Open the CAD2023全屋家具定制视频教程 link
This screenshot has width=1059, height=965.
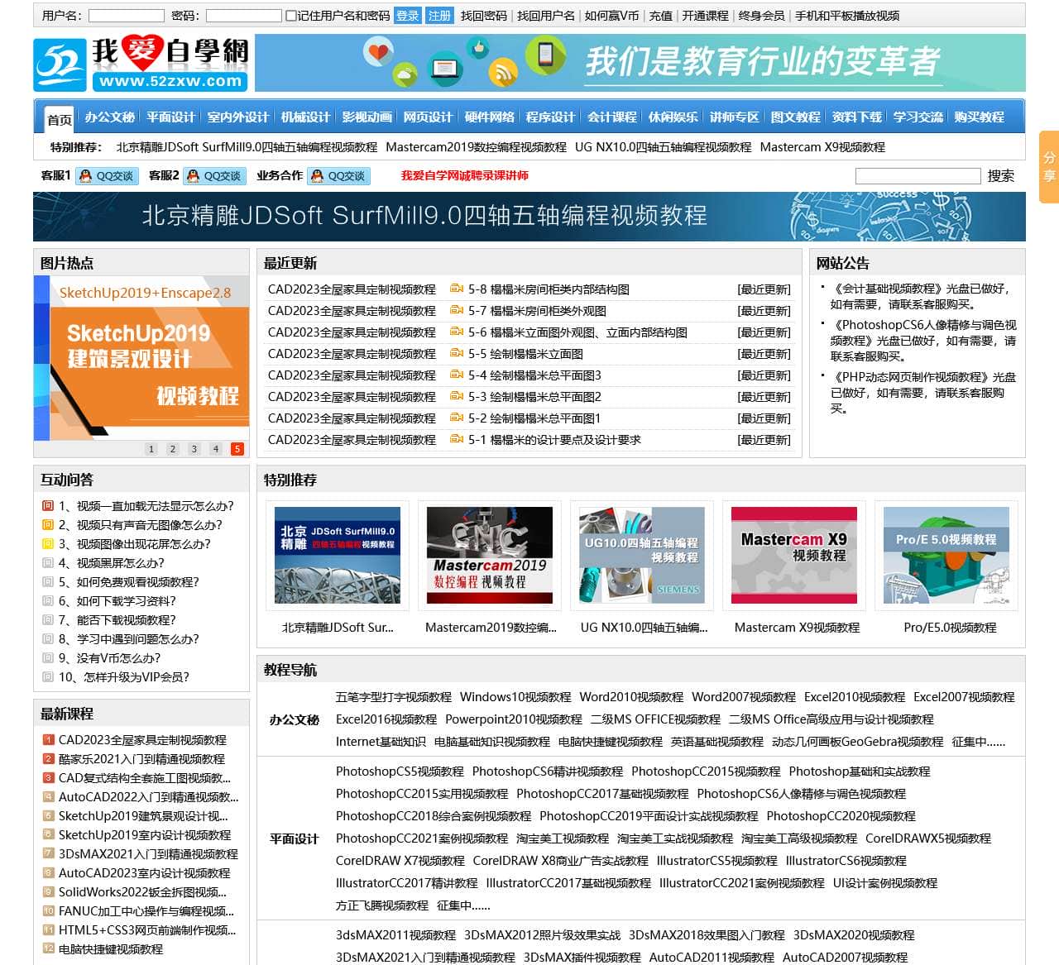click(x=351, y=289)
